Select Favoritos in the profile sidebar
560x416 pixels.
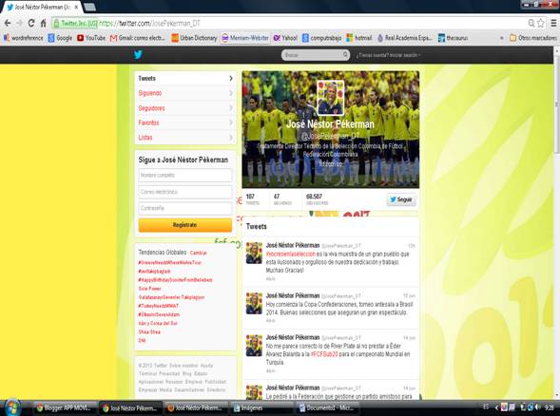(185, 123)
